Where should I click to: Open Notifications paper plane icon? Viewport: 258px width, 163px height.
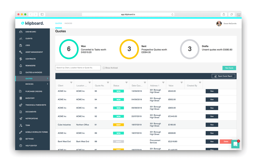(21, 119)
